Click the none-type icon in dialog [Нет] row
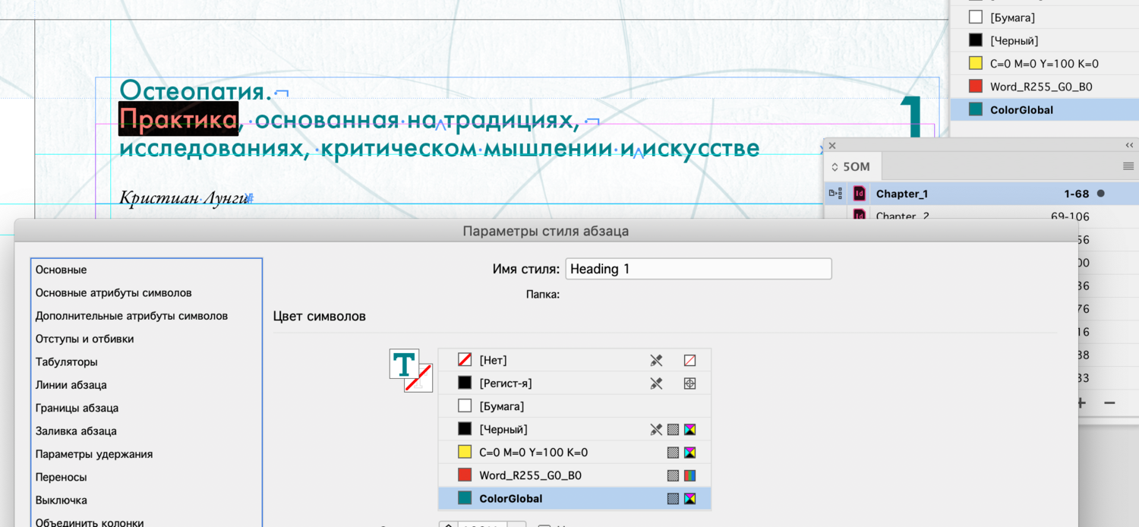The width and height of the screenshot is (1139, 527). [x=689, y=361]
